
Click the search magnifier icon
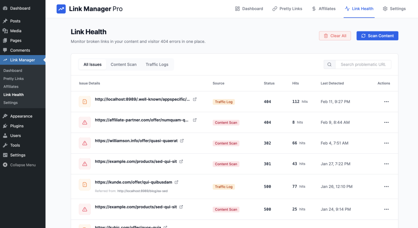coord(329,64)
